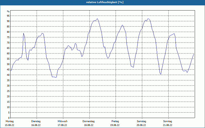Click the '90' y-axis value
Image resolution: width=205 pixels, height=128 pixels.
(x=8, y=21)
